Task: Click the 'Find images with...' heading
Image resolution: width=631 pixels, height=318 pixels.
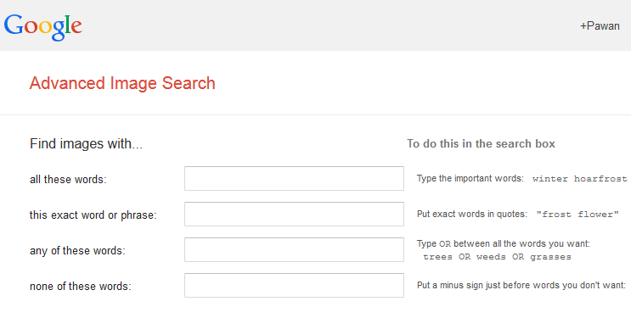Action: pos(86,143)
